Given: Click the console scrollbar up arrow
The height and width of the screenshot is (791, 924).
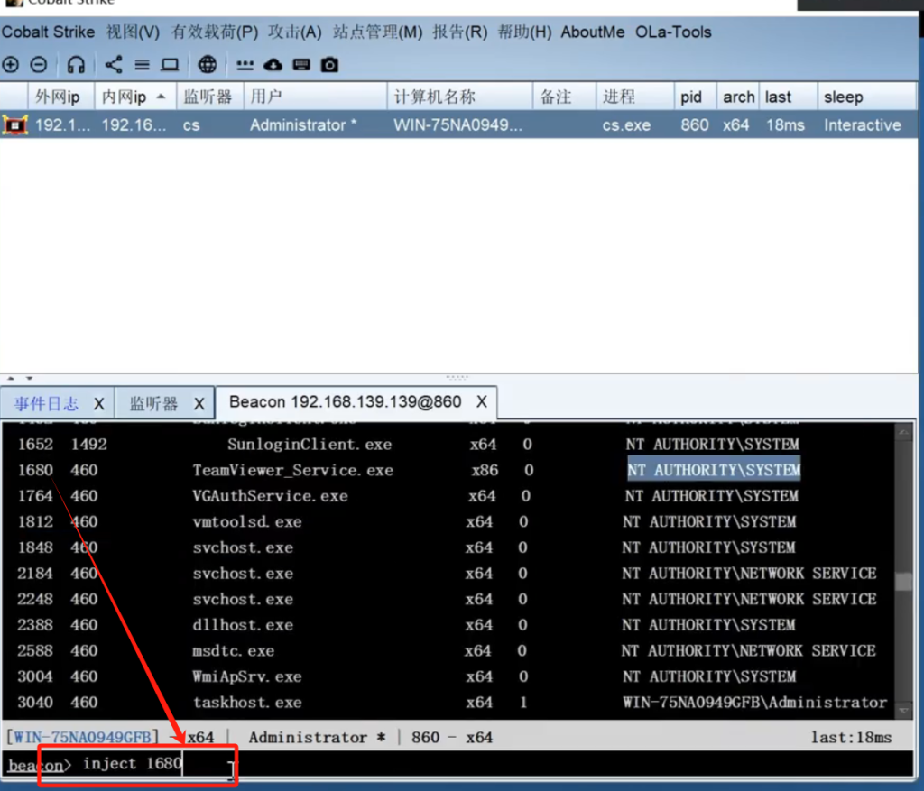Looking at the screenshot, I should [903, 433].
